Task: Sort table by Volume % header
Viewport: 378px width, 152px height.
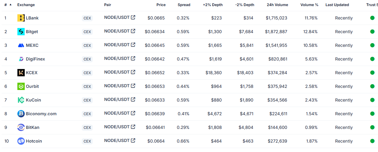Action: (309, 5)
